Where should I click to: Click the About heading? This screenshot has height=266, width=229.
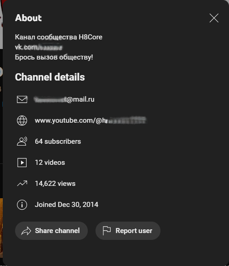point(28,18)
